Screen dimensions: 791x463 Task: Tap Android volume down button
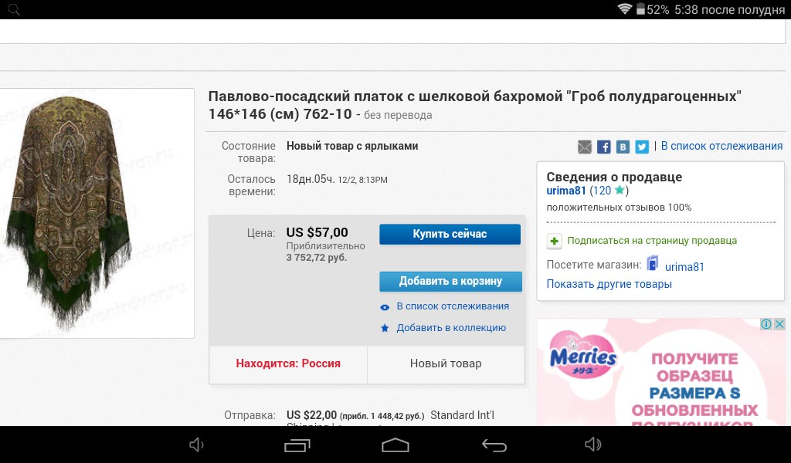tap(196, 444)
